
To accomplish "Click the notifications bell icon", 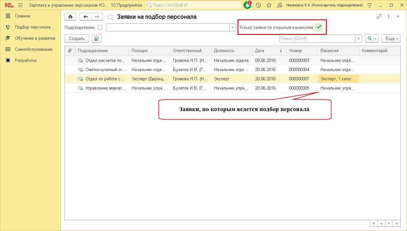I will [x=247, y=5].
